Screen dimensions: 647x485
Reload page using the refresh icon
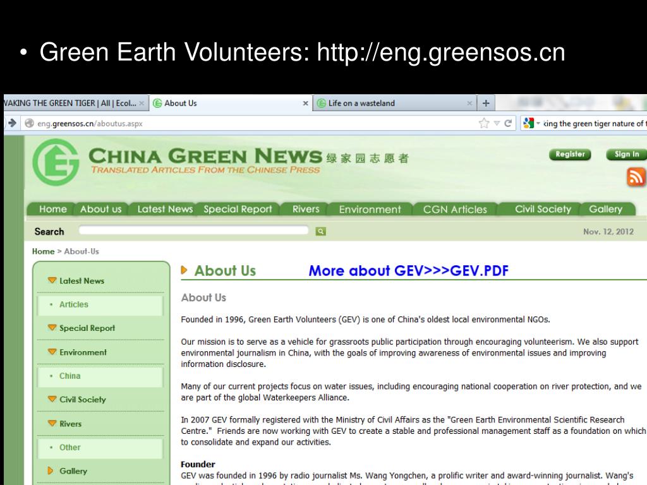[x=508, y=123]
